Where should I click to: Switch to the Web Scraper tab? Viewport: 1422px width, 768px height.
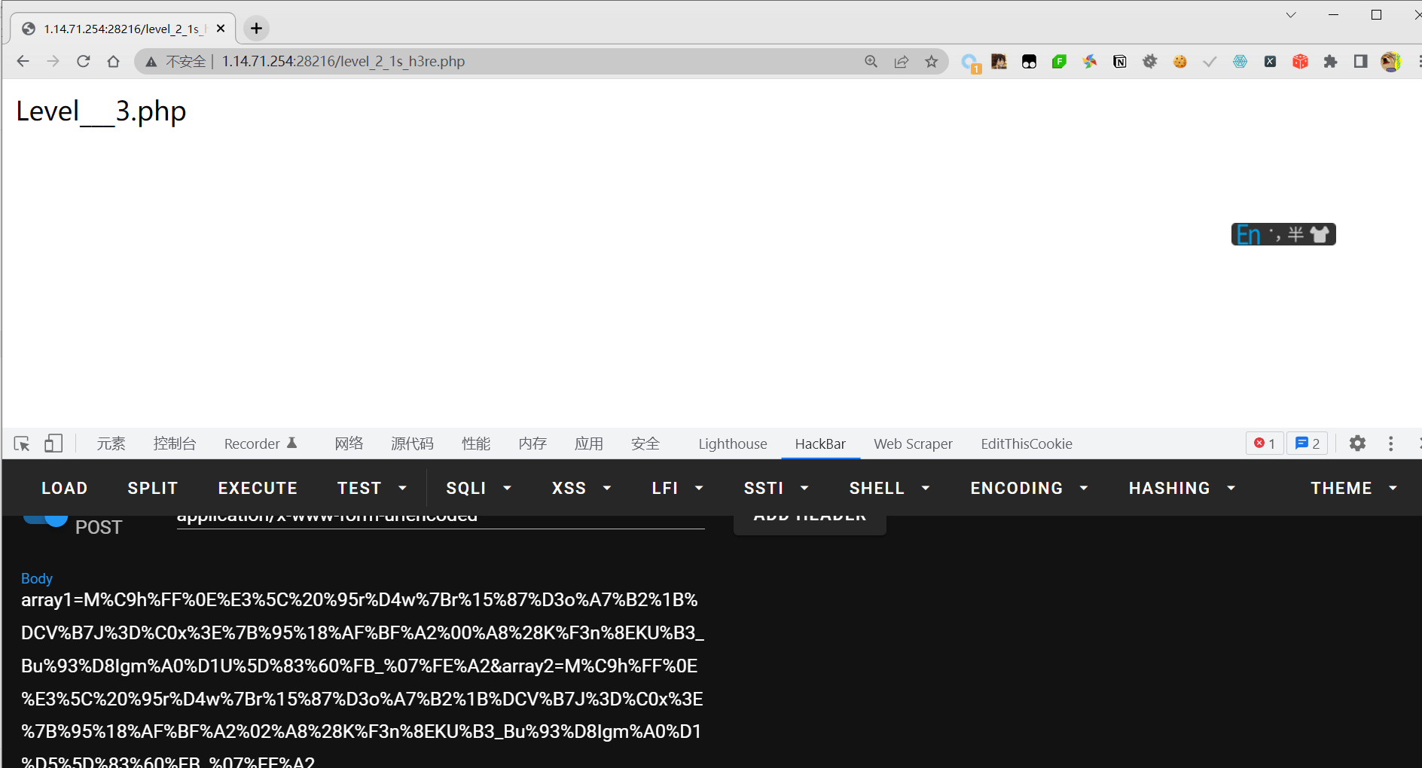click(913, 443)
